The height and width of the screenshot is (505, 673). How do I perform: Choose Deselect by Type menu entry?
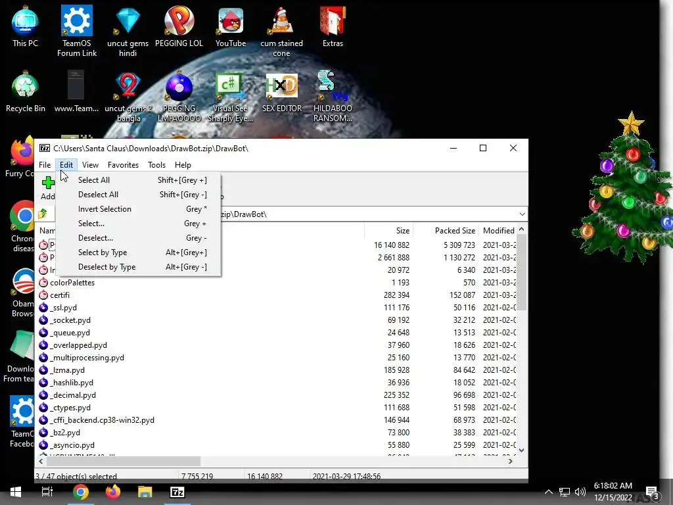pyautogui.click(x=138, y=267)
